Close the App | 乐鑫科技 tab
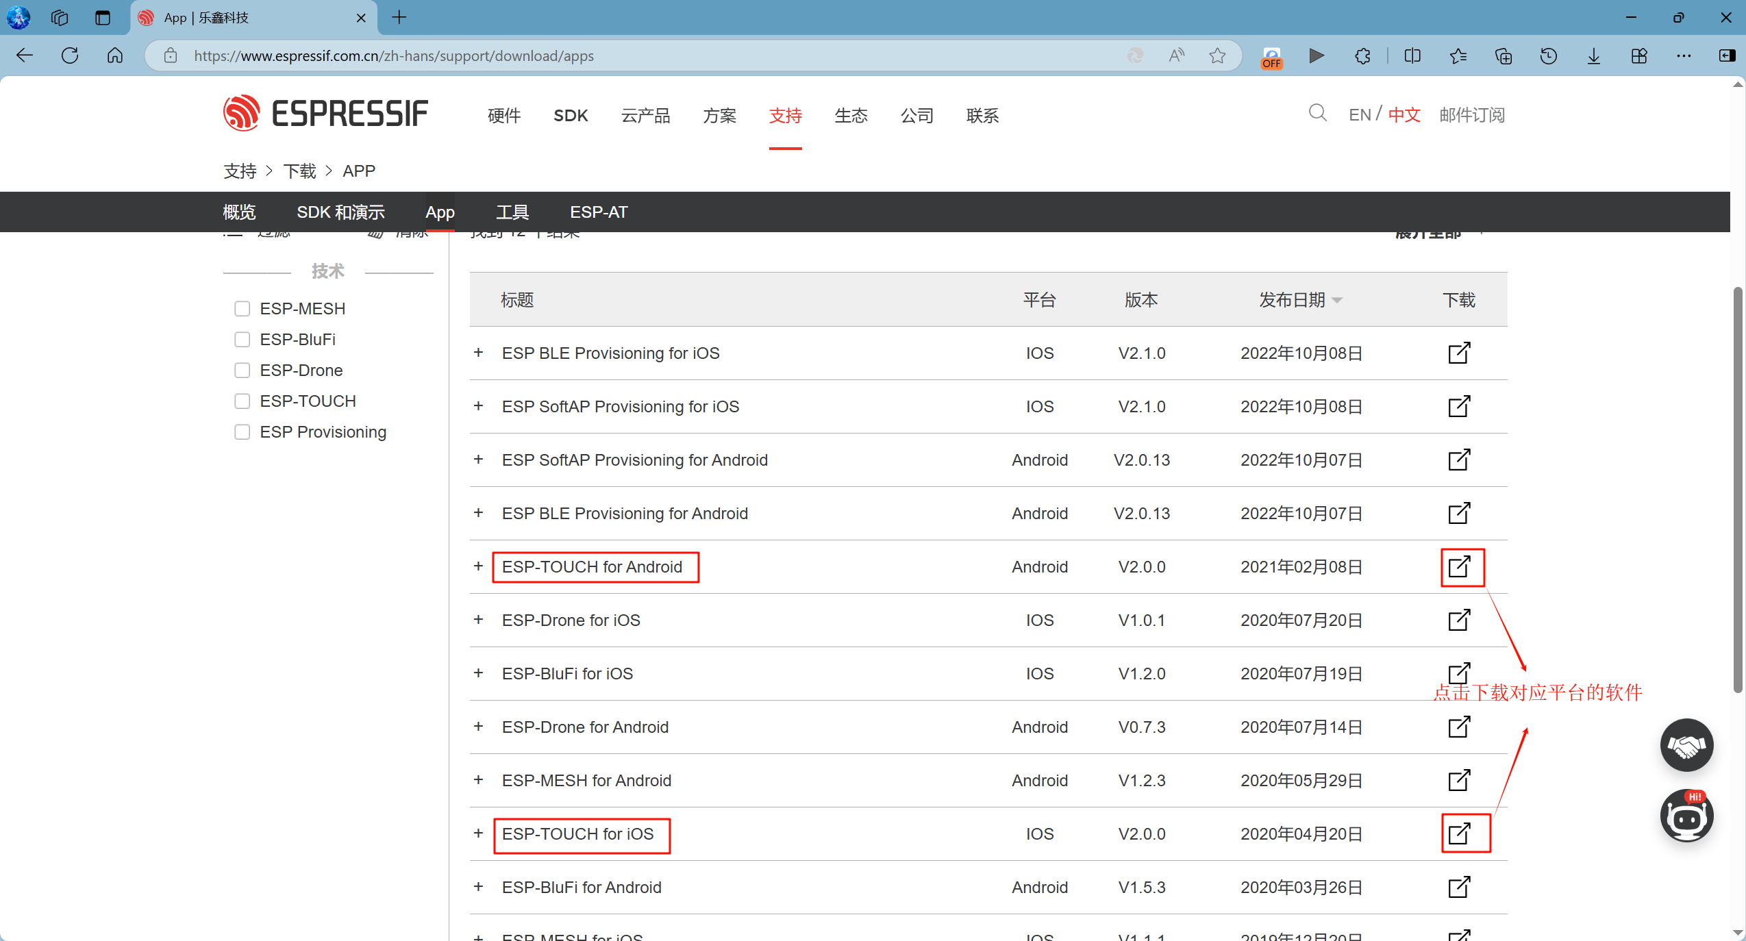1746x941 pixels. pyautogui.click(x=361, y=18)
